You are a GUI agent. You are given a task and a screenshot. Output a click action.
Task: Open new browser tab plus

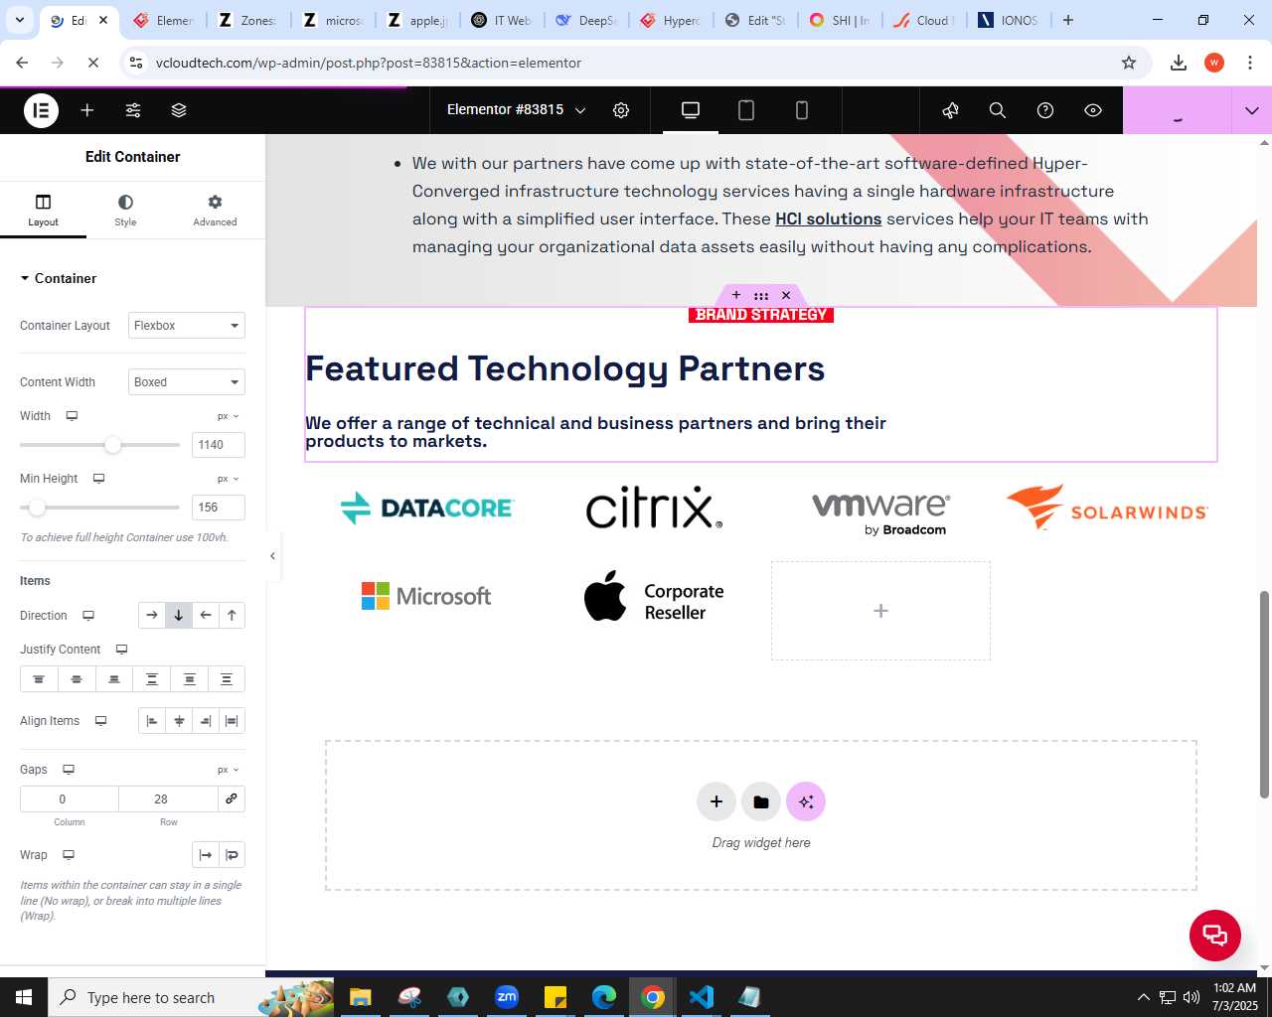pyautogui.click(x=1068, y=20)
